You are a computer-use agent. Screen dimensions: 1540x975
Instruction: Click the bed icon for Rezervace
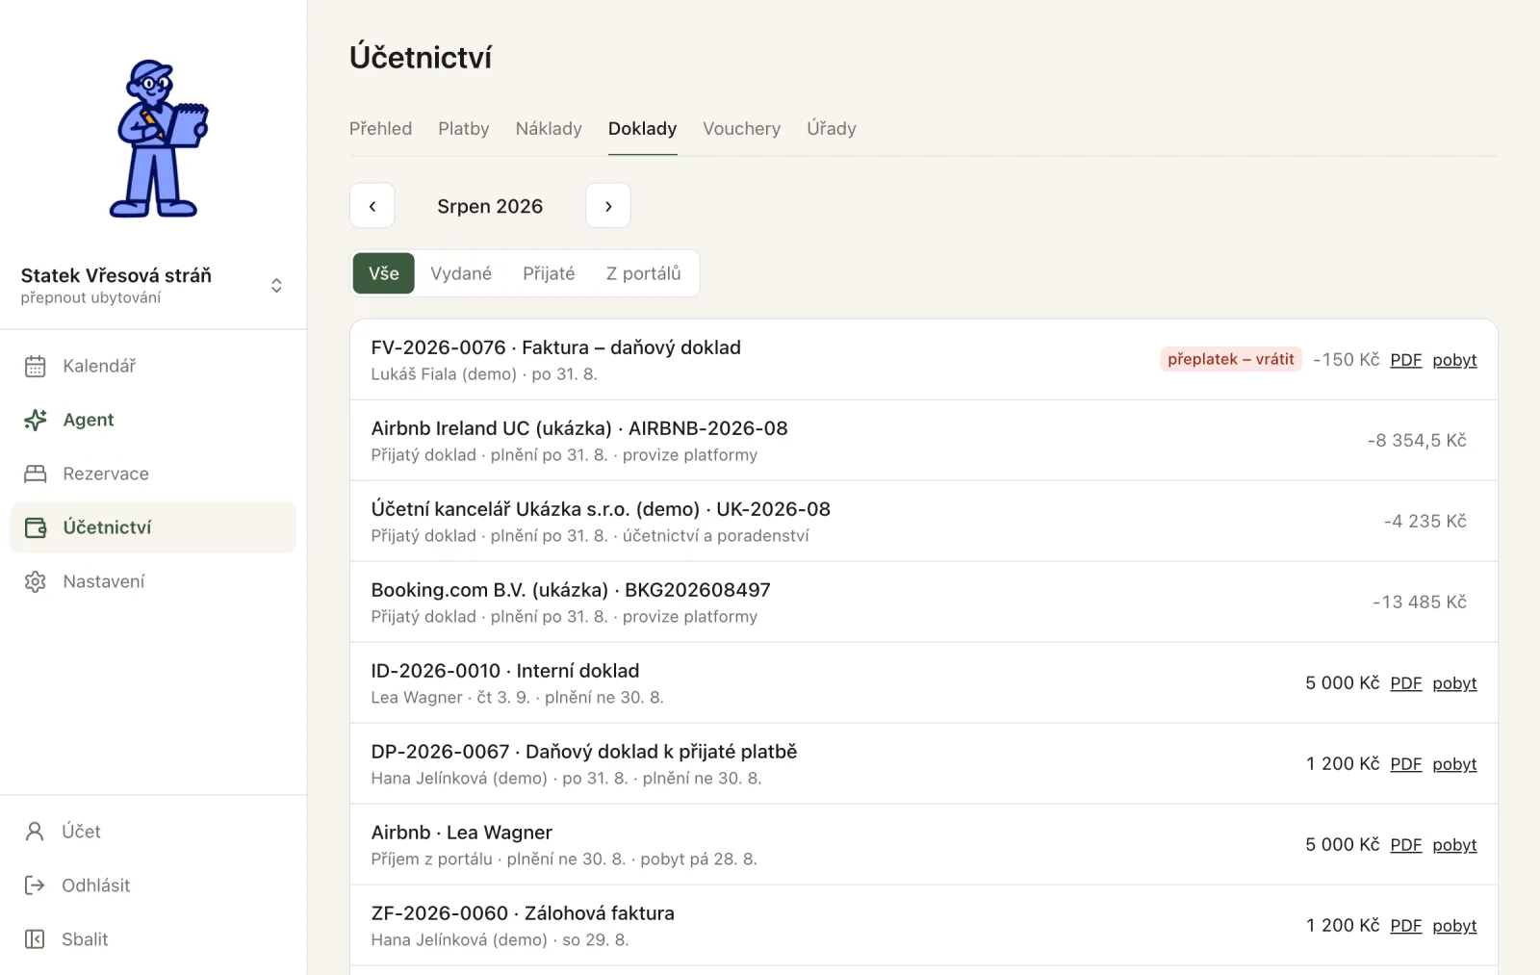click(36, 474)
